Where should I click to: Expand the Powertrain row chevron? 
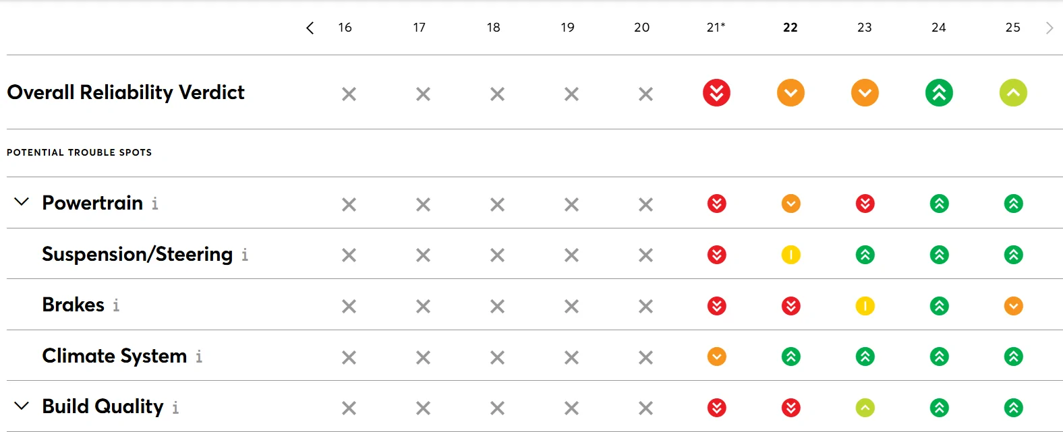(22, 202)
